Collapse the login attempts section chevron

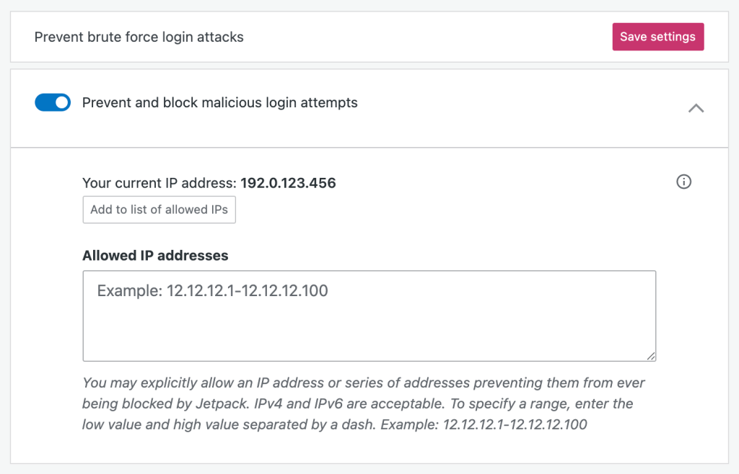click(696, 108)
